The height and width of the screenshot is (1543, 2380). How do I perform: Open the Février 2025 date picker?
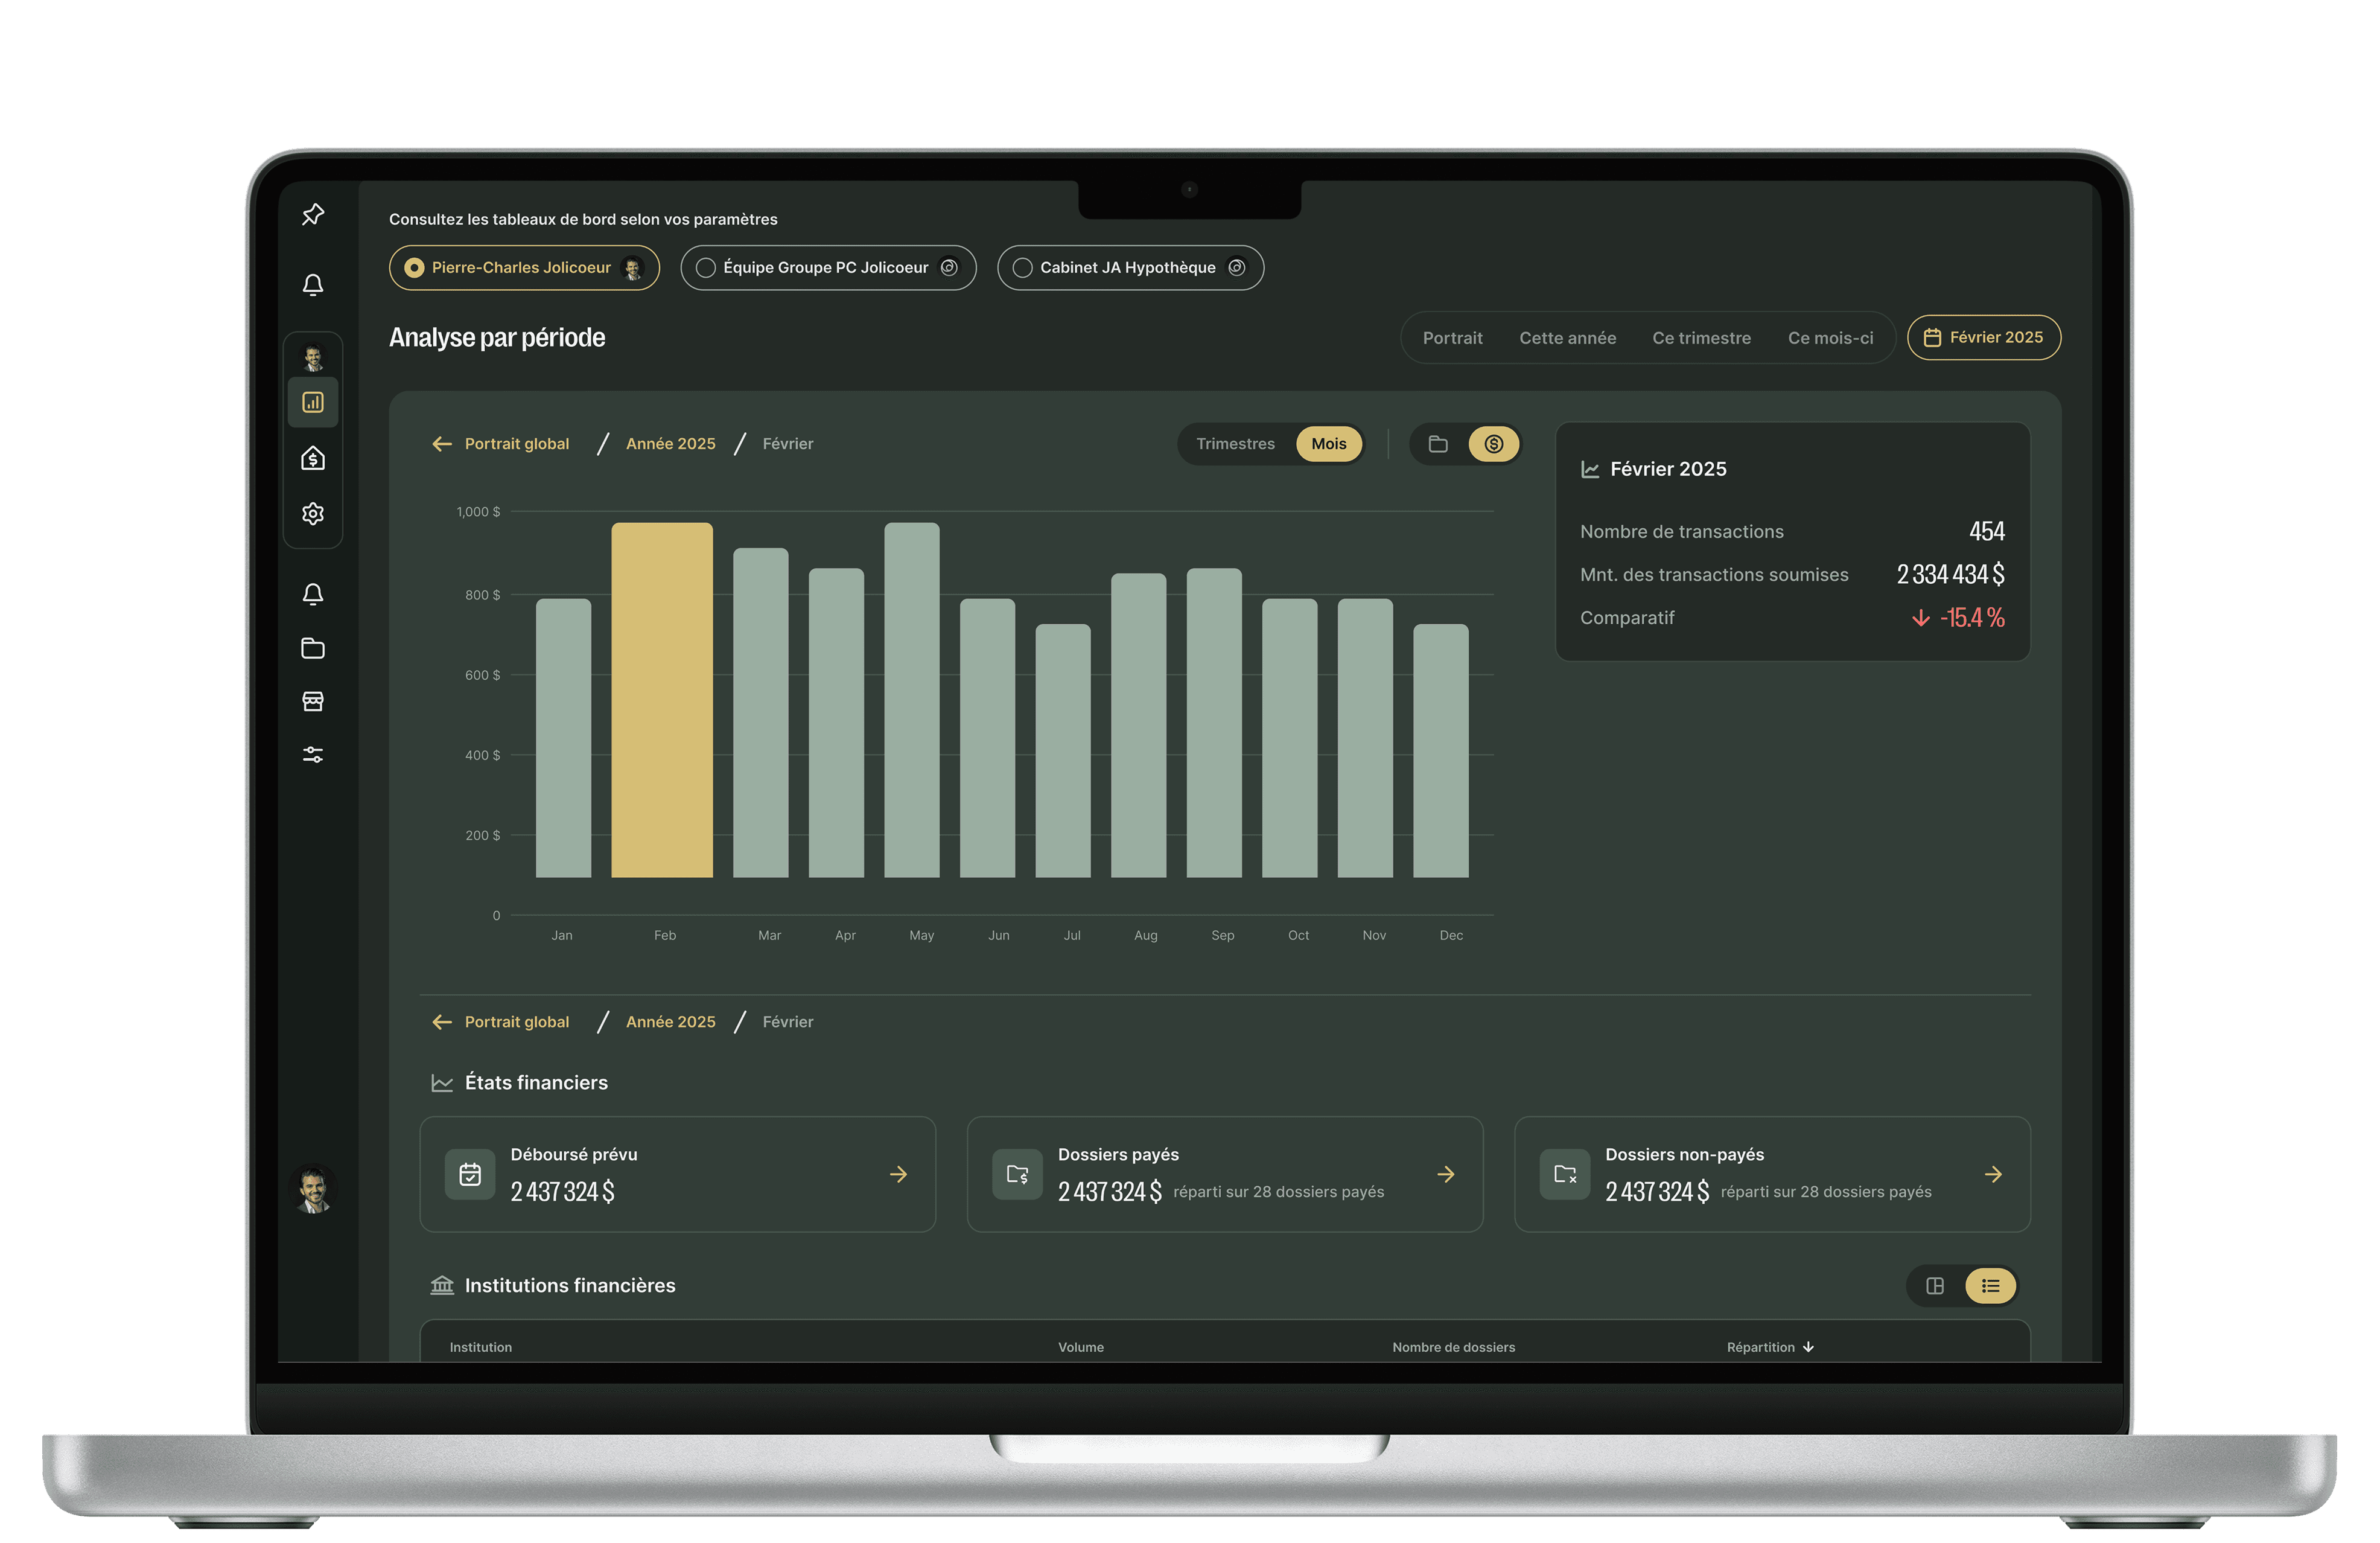coord(1983,338)
